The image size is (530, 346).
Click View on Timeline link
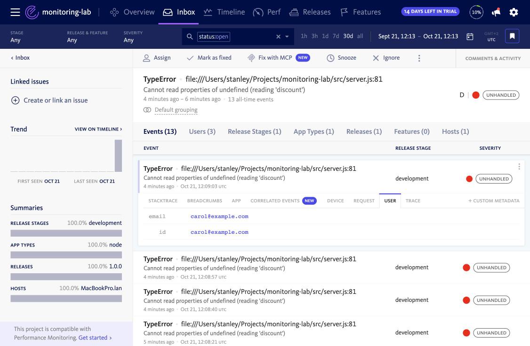98,129
